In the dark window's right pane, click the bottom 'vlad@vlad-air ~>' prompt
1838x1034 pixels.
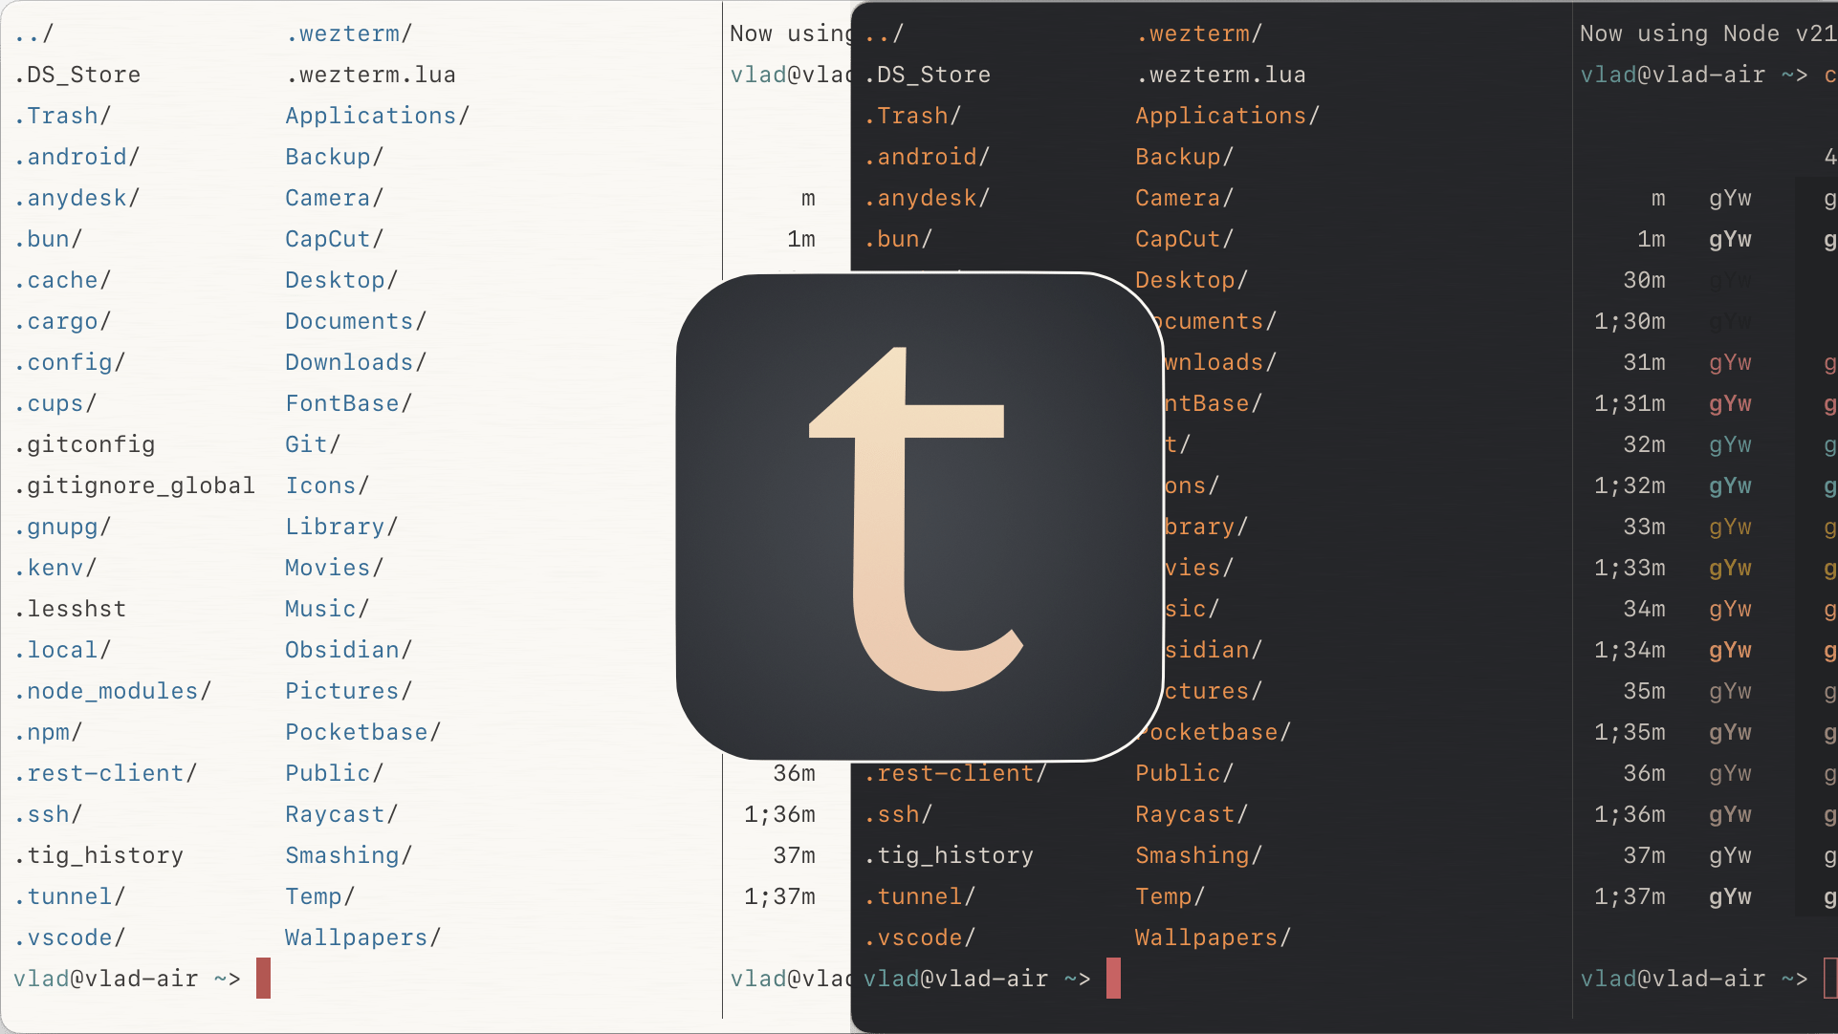[1695, 979]
